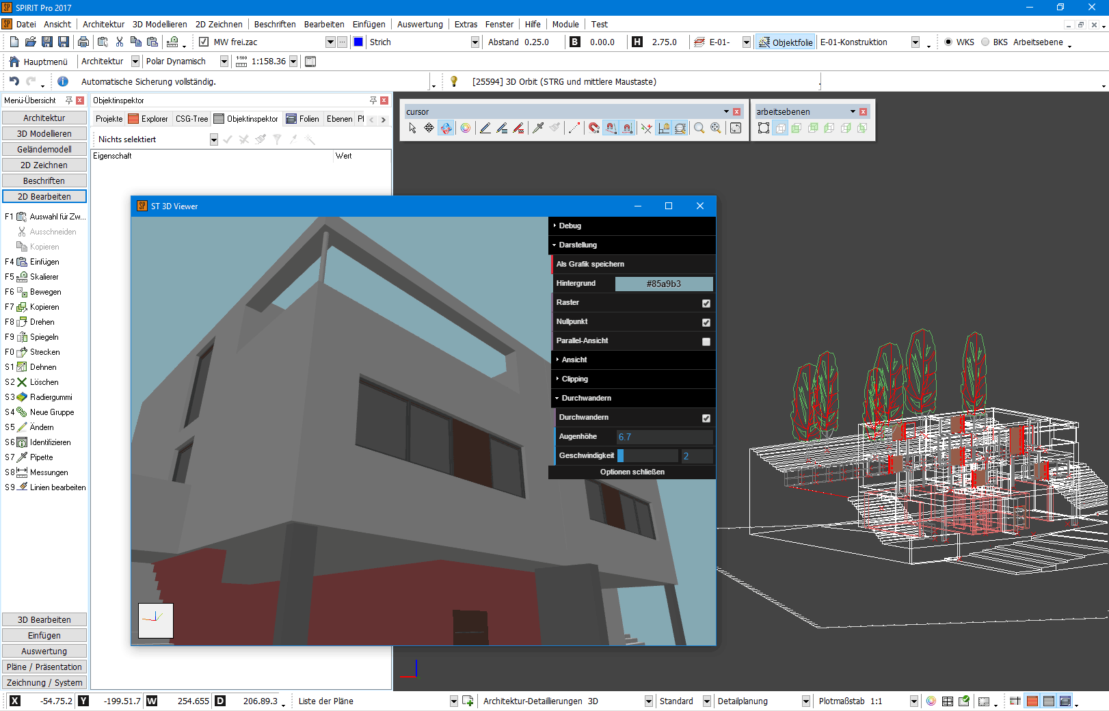Screen dimensions: 1109x711
Task: Select the arrow pointer in cursor toolbar
Action: (x=412, y=128)
